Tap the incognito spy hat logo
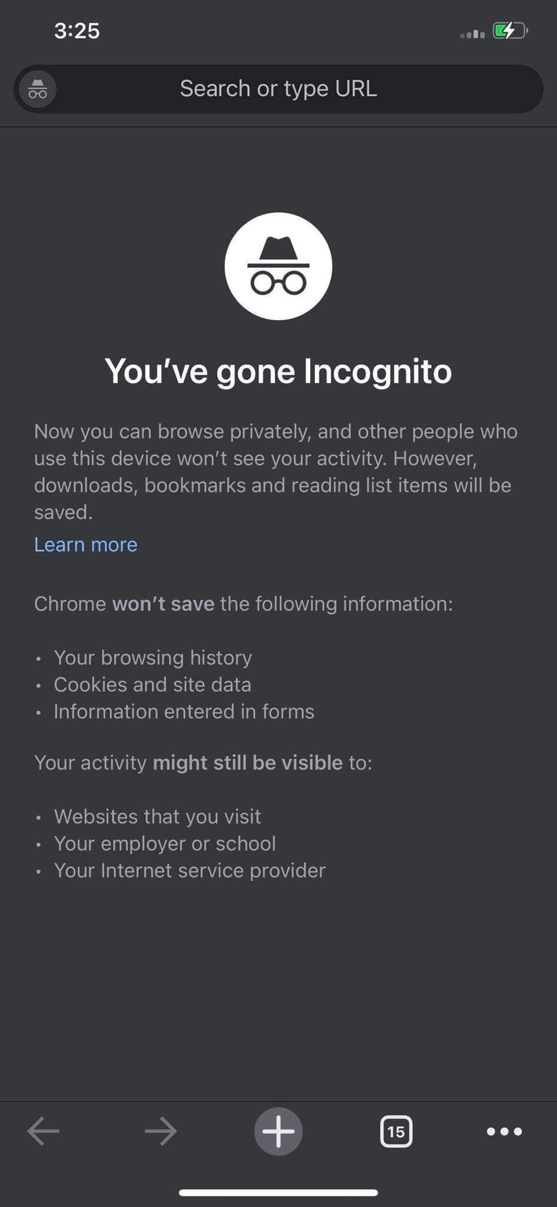 (278, 265)
